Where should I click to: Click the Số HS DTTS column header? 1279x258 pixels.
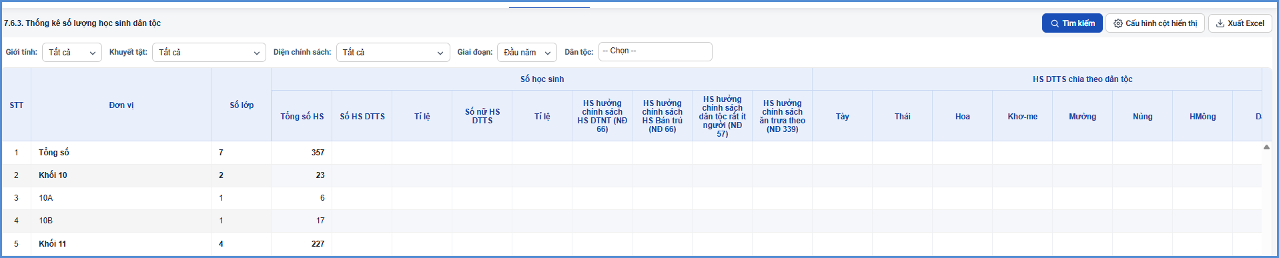pos(362,116)
